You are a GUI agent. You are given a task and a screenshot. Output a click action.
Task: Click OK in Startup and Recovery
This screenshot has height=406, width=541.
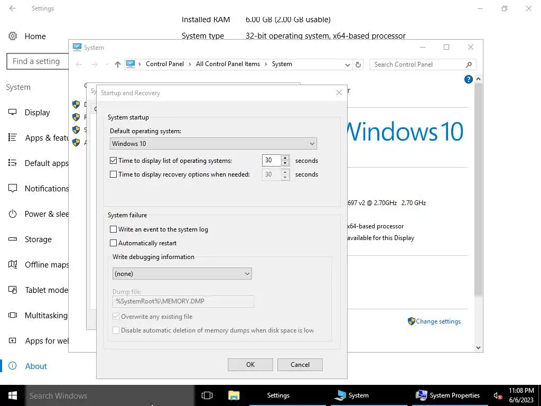coord(250,365)
